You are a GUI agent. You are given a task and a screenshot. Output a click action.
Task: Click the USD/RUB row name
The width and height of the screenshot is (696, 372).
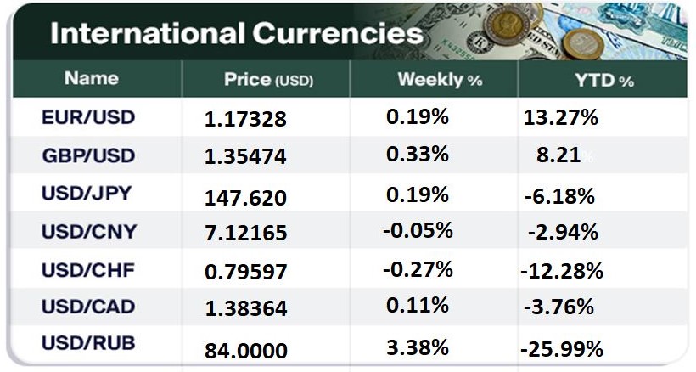pyautogui.click(x=87, y=344)
